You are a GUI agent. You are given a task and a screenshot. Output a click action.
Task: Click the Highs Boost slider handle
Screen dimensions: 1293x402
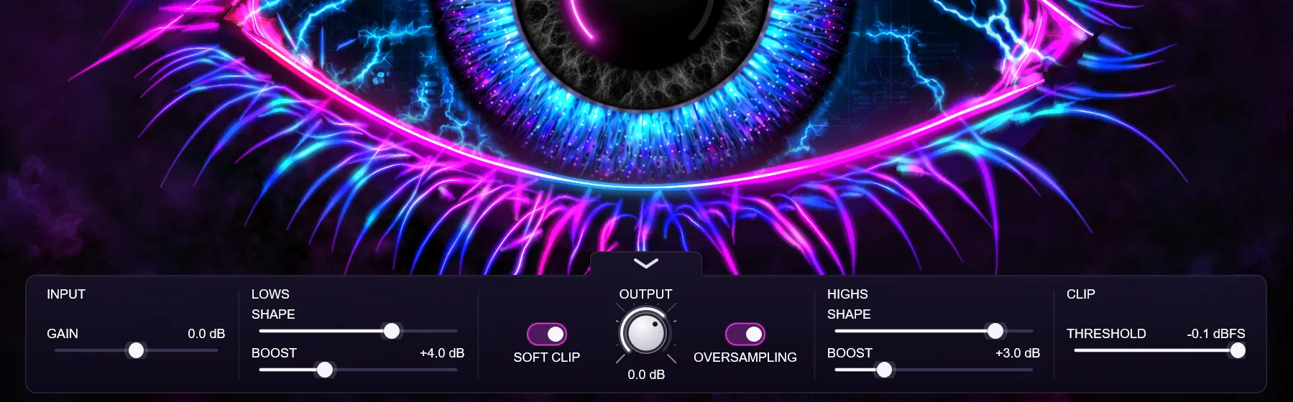[x=885, y=370]
